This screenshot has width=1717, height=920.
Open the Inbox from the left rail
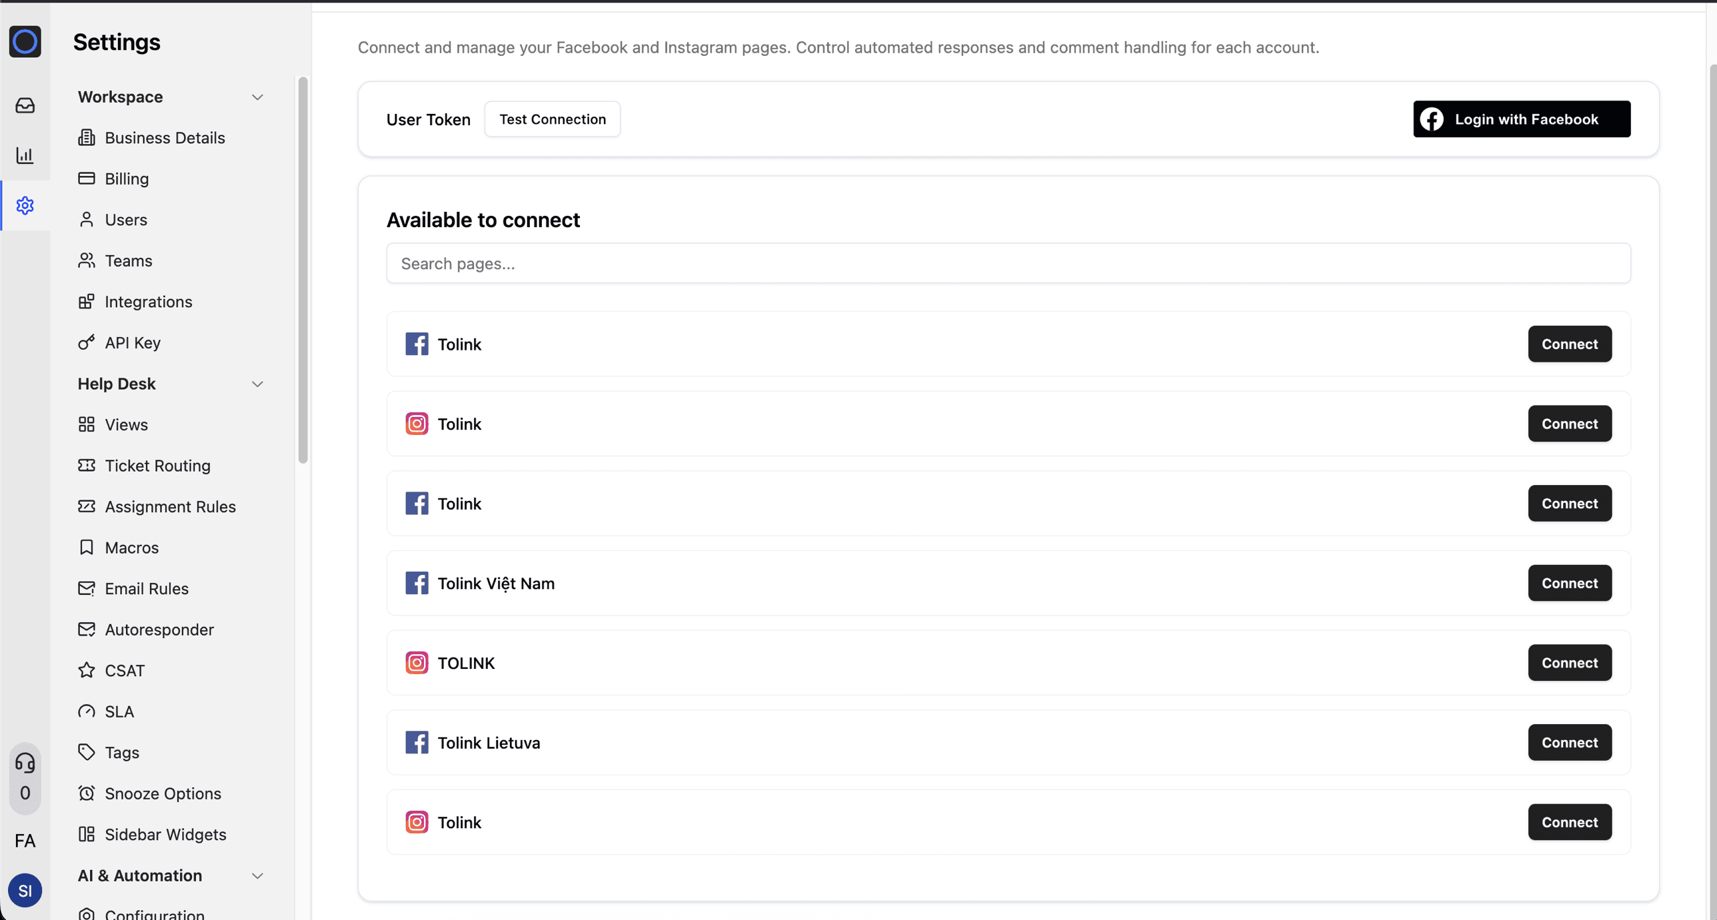click(25, 105)
